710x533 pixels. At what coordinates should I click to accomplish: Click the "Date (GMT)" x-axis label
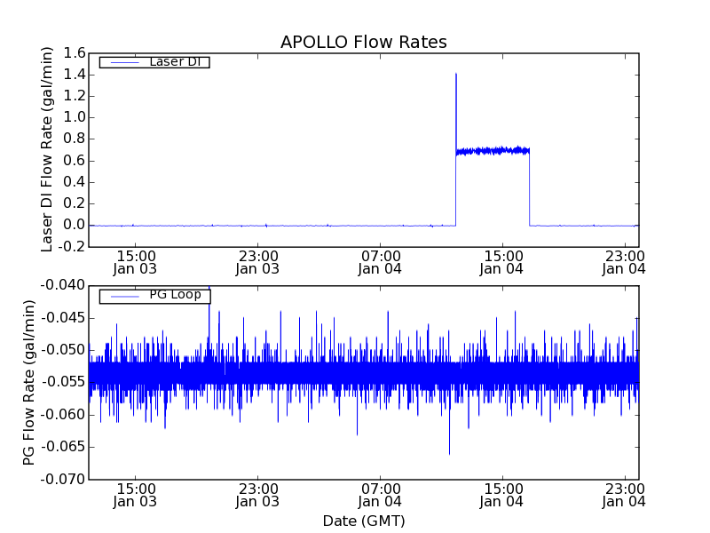364,521
